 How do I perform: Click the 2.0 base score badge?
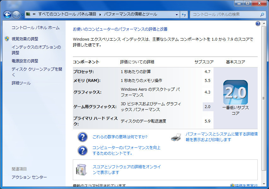tap(236, 92)
